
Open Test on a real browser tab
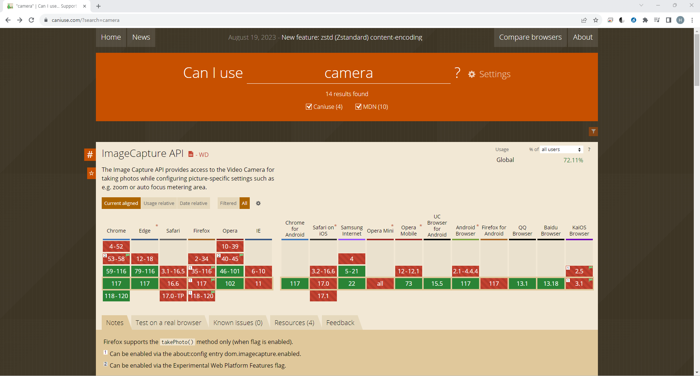(x=168, y=323)
